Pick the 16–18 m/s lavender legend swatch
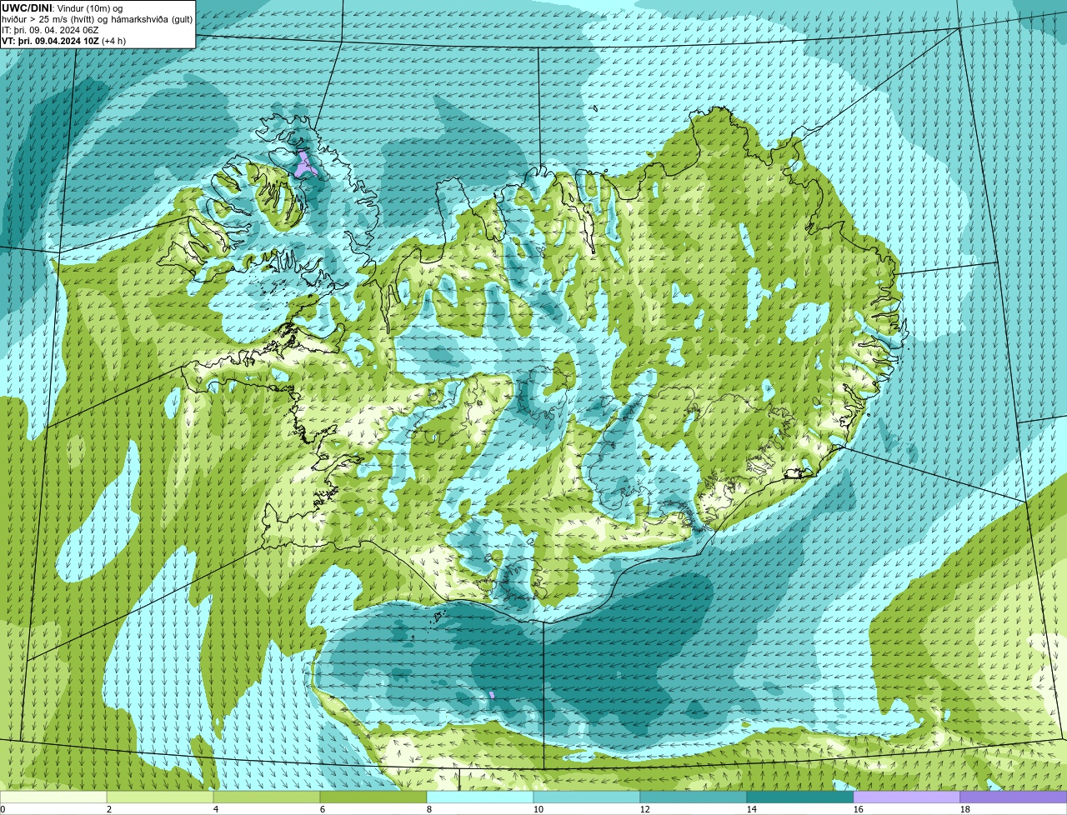The width and height of the screenshot is (1067, 815). (907, 797)
